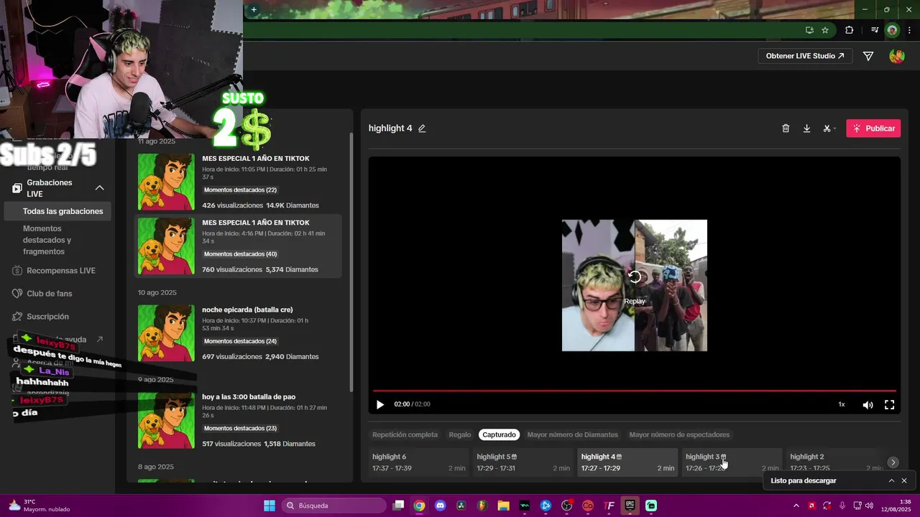Click the Búsqueda taskbar search box

[x=334, y=506]
